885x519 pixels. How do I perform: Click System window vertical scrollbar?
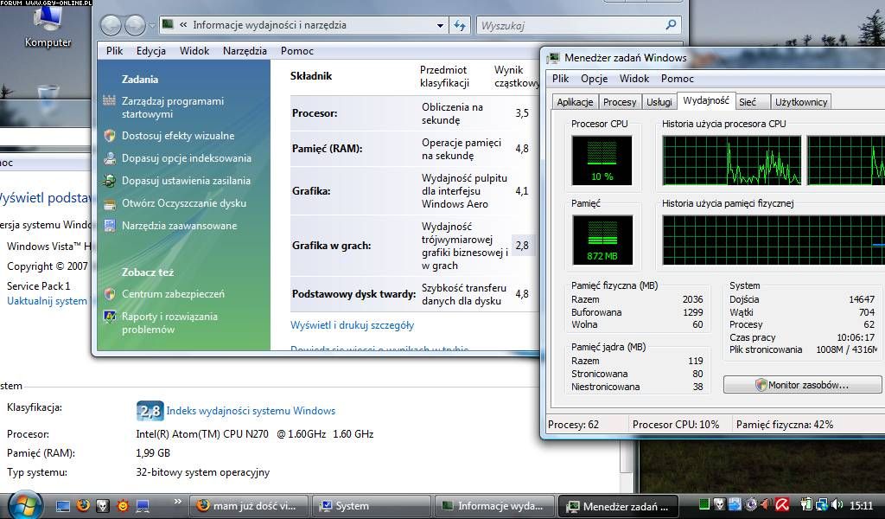[x=626, y=458]
